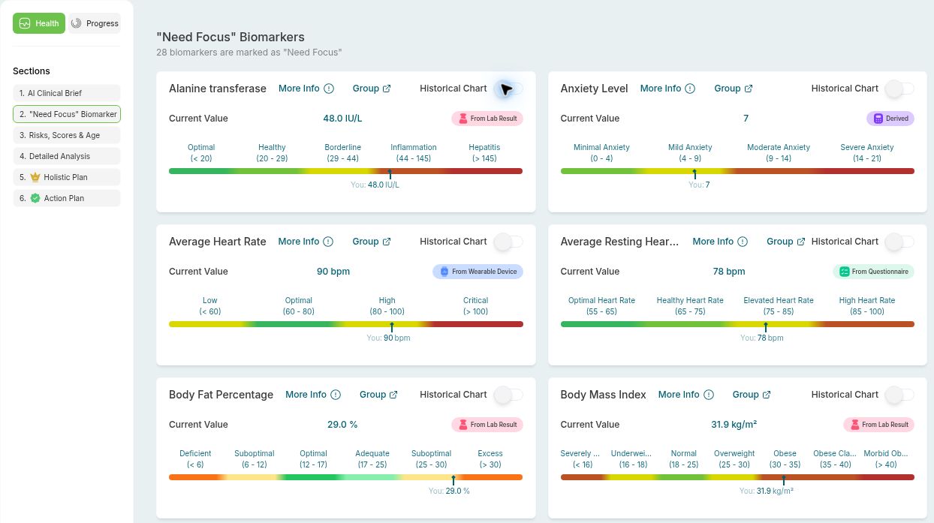Click the crown icon beside Holistic Plan

click(35, 177)
